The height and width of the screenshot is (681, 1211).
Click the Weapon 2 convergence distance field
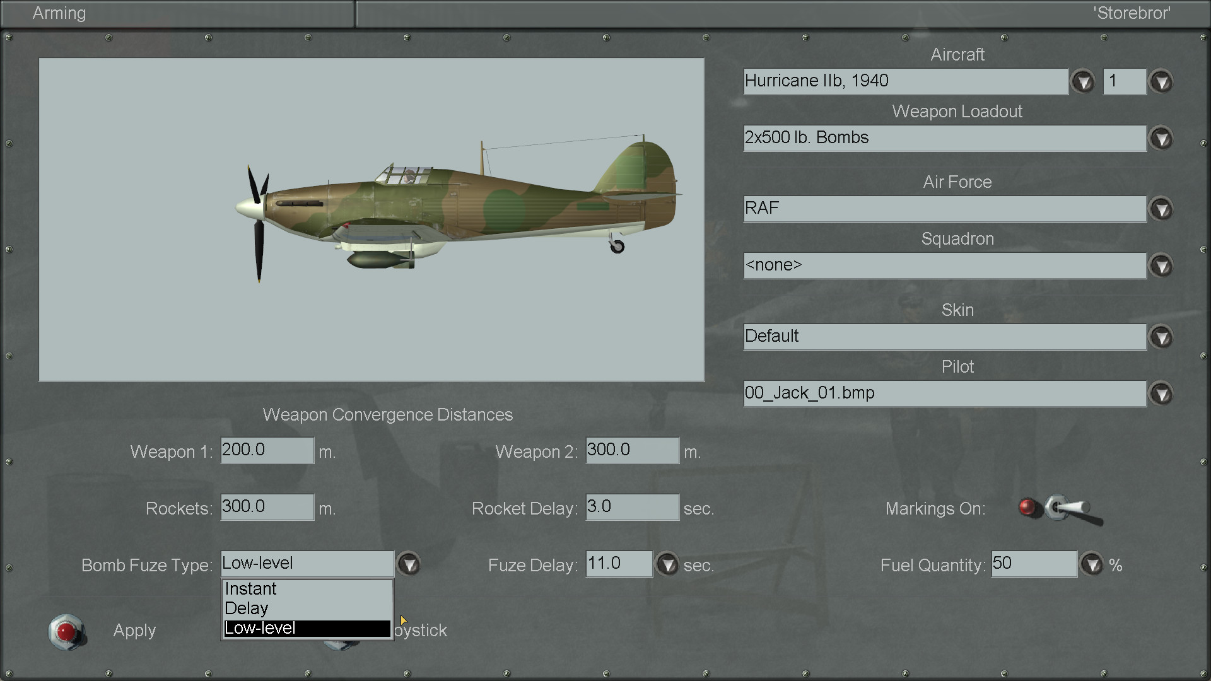click(632, 450)
